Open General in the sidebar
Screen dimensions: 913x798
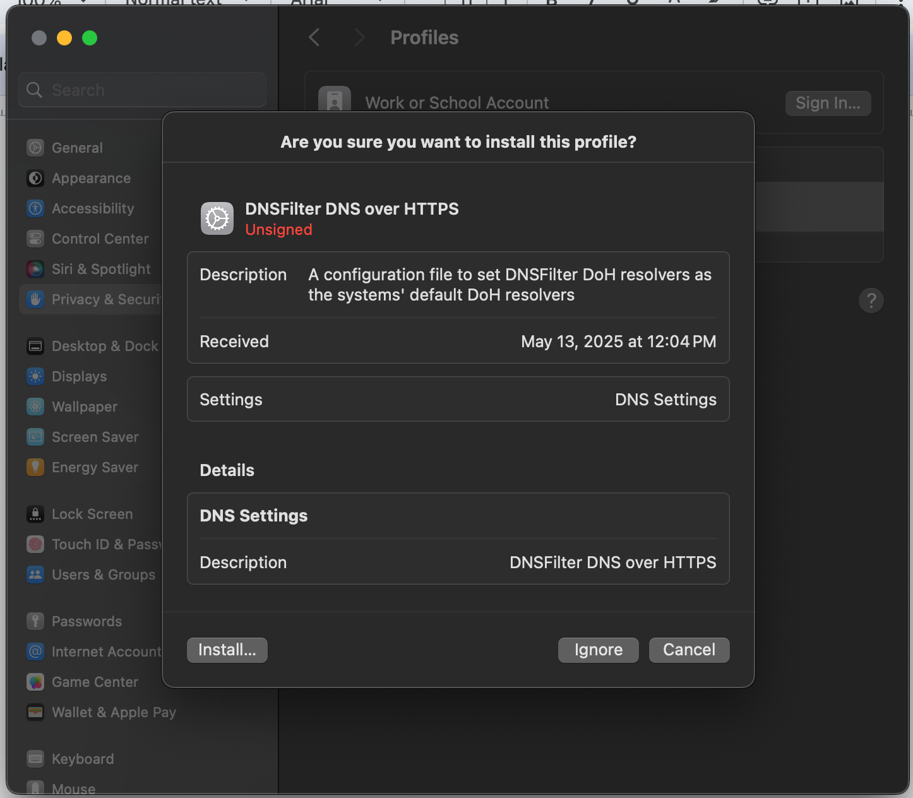(77, 148)
